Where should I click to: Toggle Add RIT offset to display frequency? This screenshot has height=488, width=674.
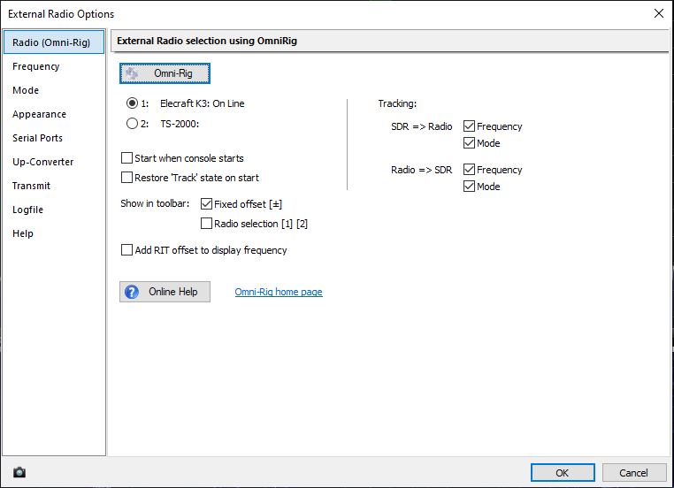point(126,250)
